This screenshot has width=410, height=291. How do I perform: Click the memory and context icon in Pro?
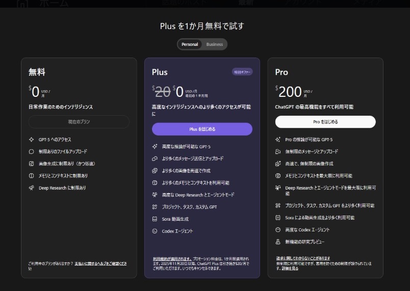pos(278,175)
